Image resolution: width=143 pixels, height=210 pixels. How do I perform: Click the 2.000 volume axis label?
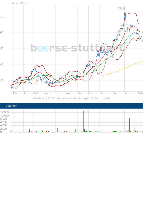(4, 129)
